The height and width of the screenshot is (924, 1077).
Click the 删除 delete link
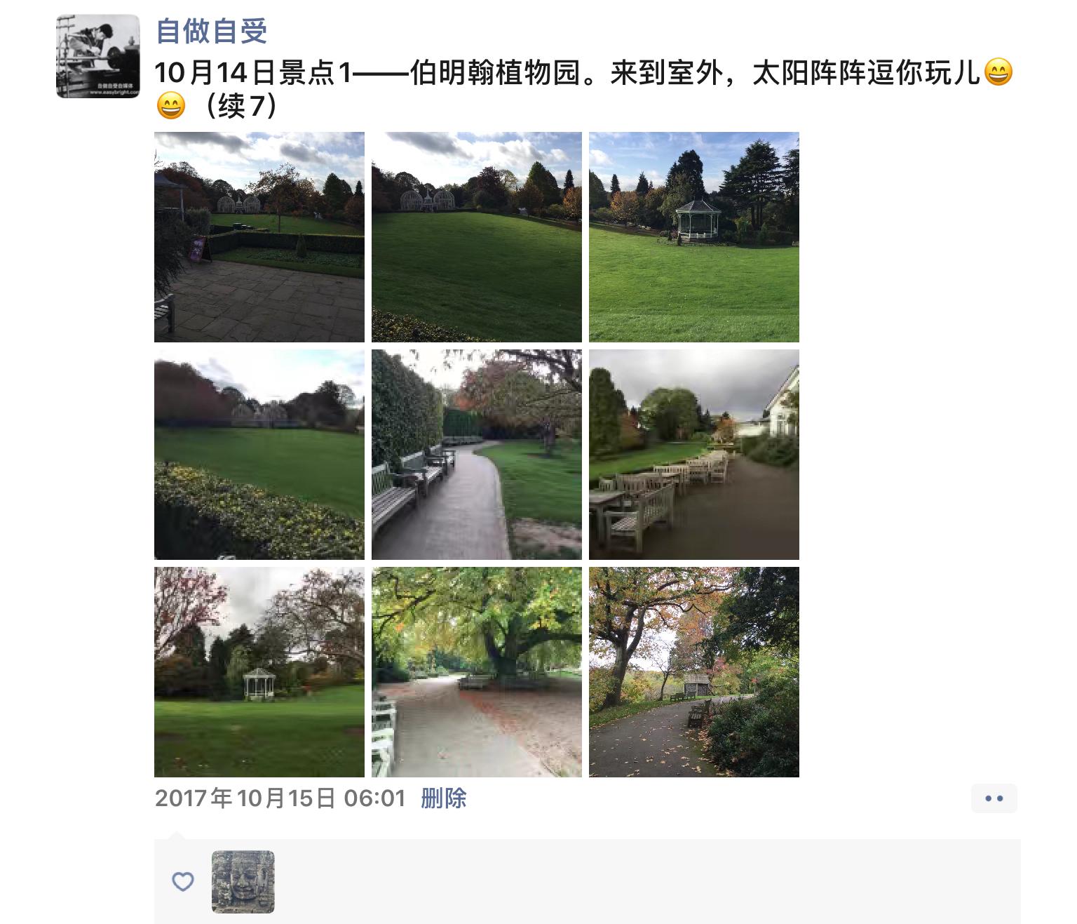pos(444,798)
